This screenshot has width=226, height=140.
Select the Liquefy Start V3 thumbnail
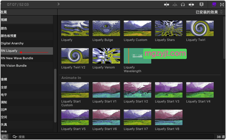pyautogui.click(x=169, y=90)
